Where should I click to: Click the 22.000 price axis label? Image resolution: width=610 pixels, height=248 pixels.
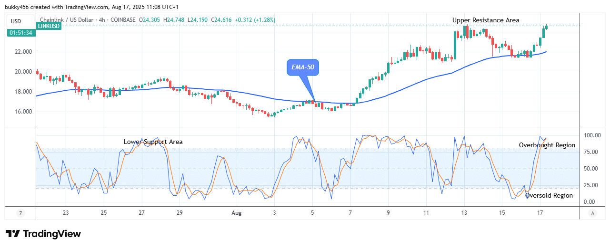(22, 52)
